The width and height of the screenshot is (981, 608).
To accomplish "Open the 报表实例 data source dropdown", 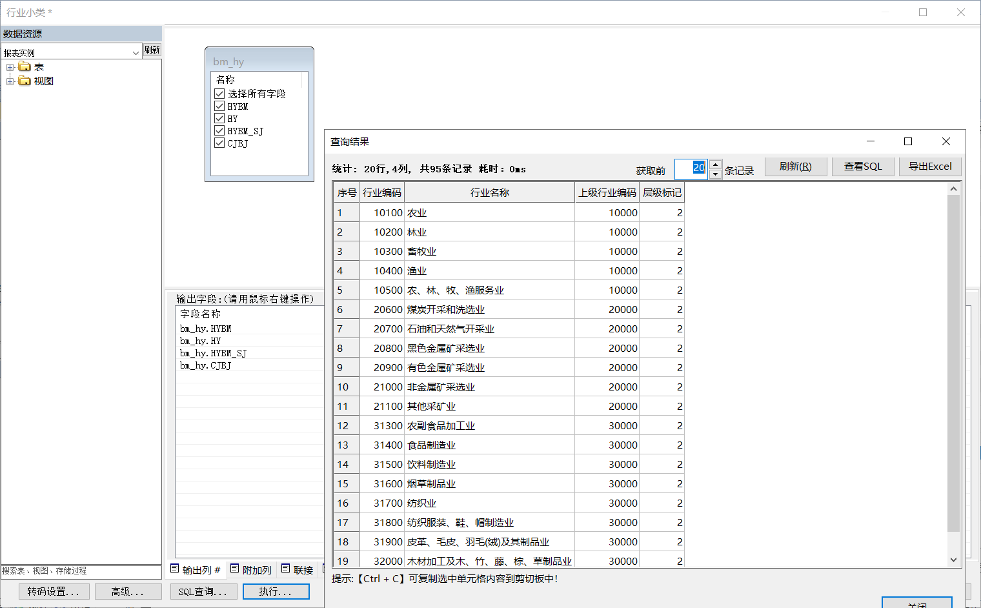I will click(136, 53).
